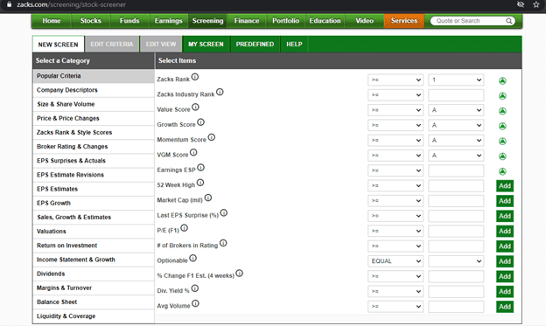The height and width of the screenshot is (326, 546).
Task: Click the info icon next to Optionable
Action: pyautogui.click(x=192, y=258)
